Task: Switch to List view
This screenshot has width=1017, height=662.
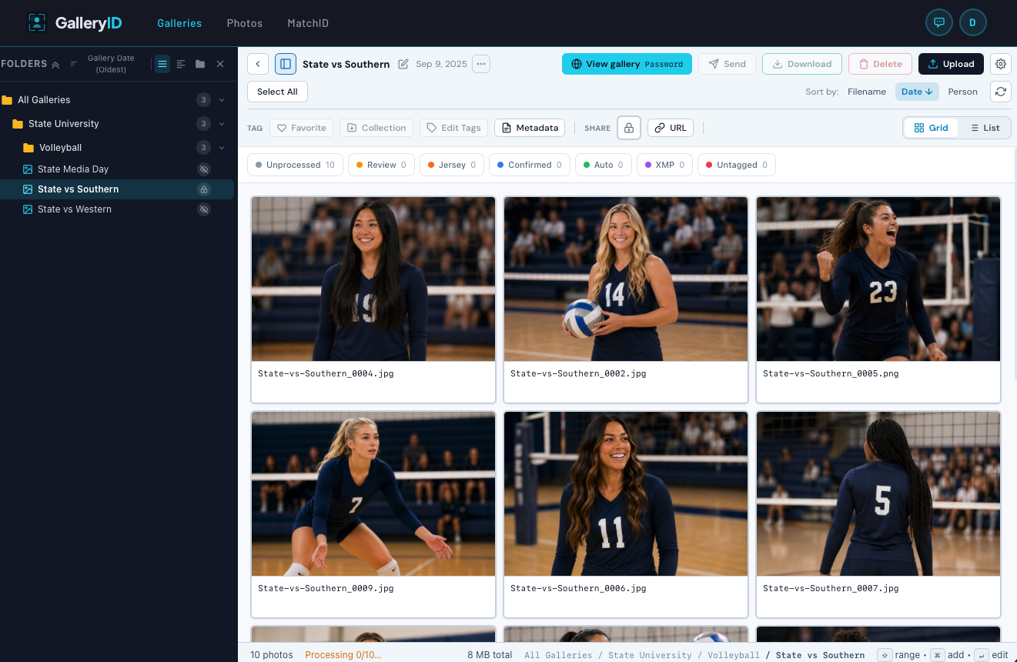Action: tap(985, 128)
